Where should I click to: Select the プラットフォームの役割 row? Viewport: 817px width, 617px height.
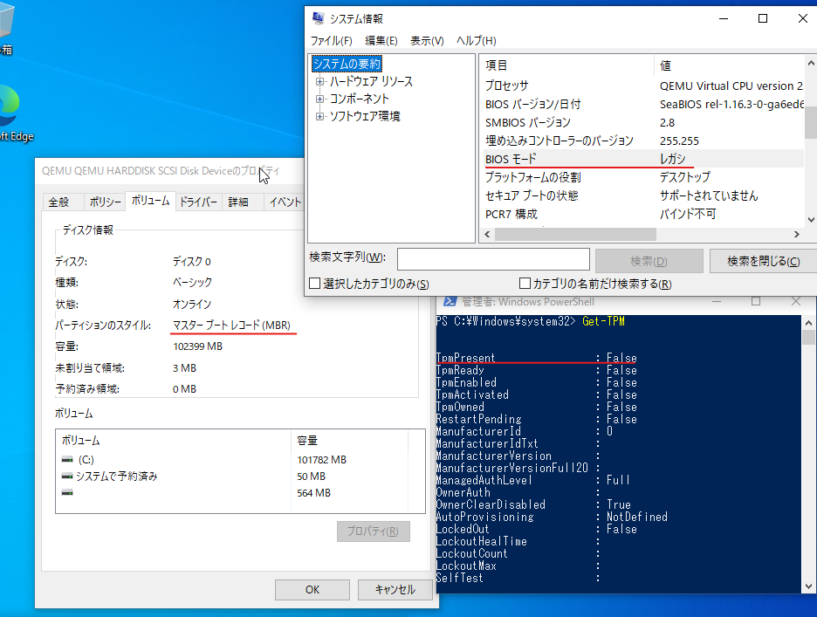coord(643,177)
